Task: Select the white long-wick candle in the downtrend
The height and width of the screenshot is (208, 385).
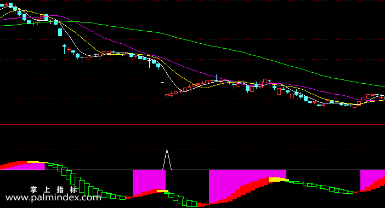Action: point(149,62)
